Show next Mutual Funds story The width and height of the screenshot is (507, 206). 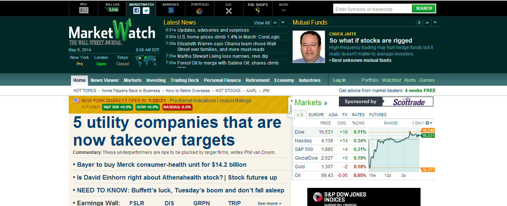click(x=435, y=23)
